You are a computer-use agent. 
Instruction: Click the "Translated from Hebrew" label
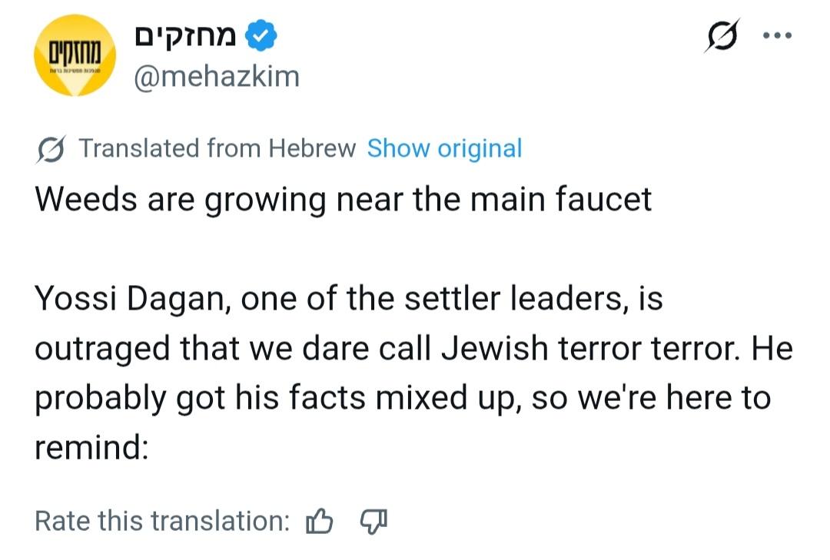coord(217,148)
